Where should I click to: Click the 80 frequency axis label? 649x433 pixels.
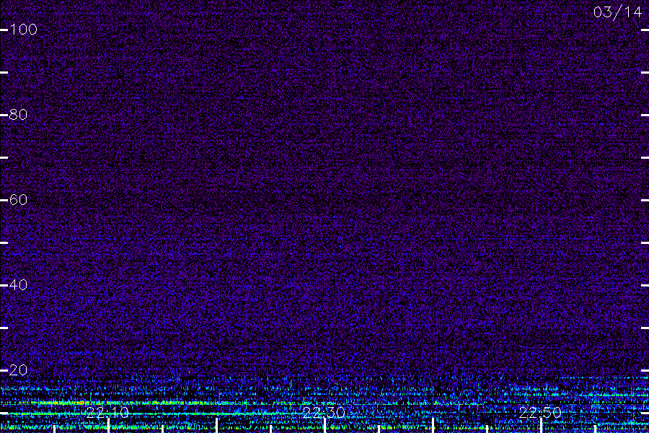point(18,114)
